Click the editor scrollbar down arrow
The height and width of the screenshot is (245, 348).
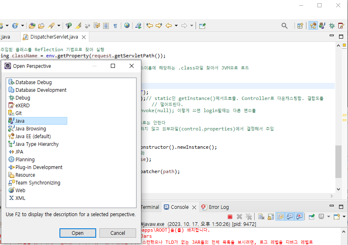pos(338,189)
